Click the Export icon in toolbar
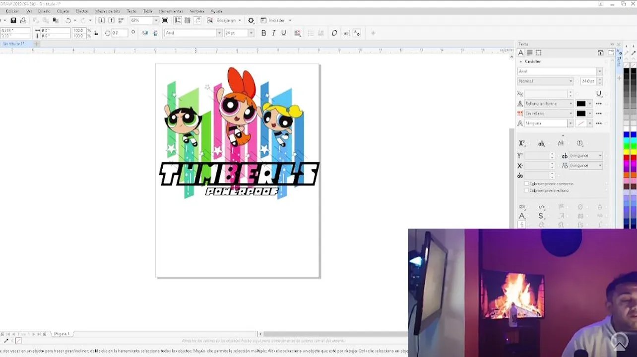This screenshot has width=637, height=357. [x=111, y=20]
